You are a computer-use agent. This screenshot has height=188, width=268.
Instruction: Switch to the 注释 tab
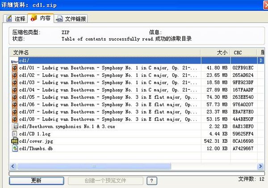(x=15, y=18)
